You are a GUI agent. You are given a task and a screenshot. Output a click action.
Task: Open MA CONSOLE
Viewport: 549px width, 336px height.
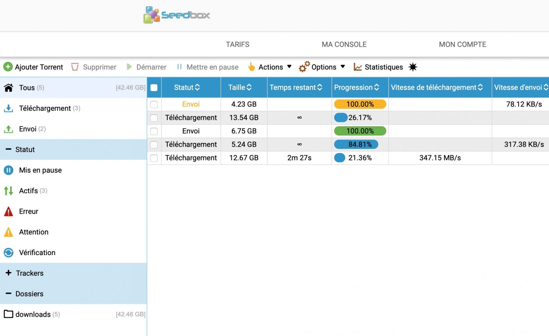pos(343,44)
